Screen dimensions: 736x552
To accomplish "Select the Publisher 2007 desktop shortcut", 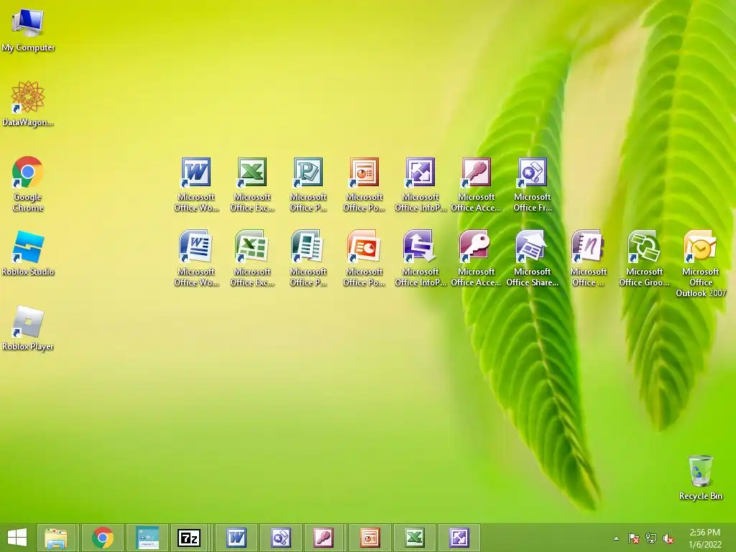I will point(308,258).
